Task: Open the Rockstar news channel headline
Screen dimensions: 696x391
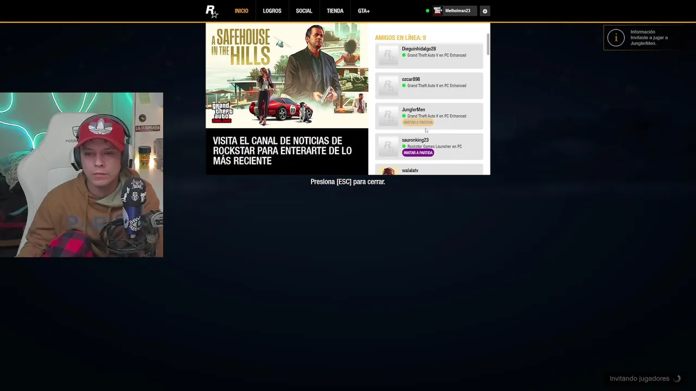Action: coord(282,151)
